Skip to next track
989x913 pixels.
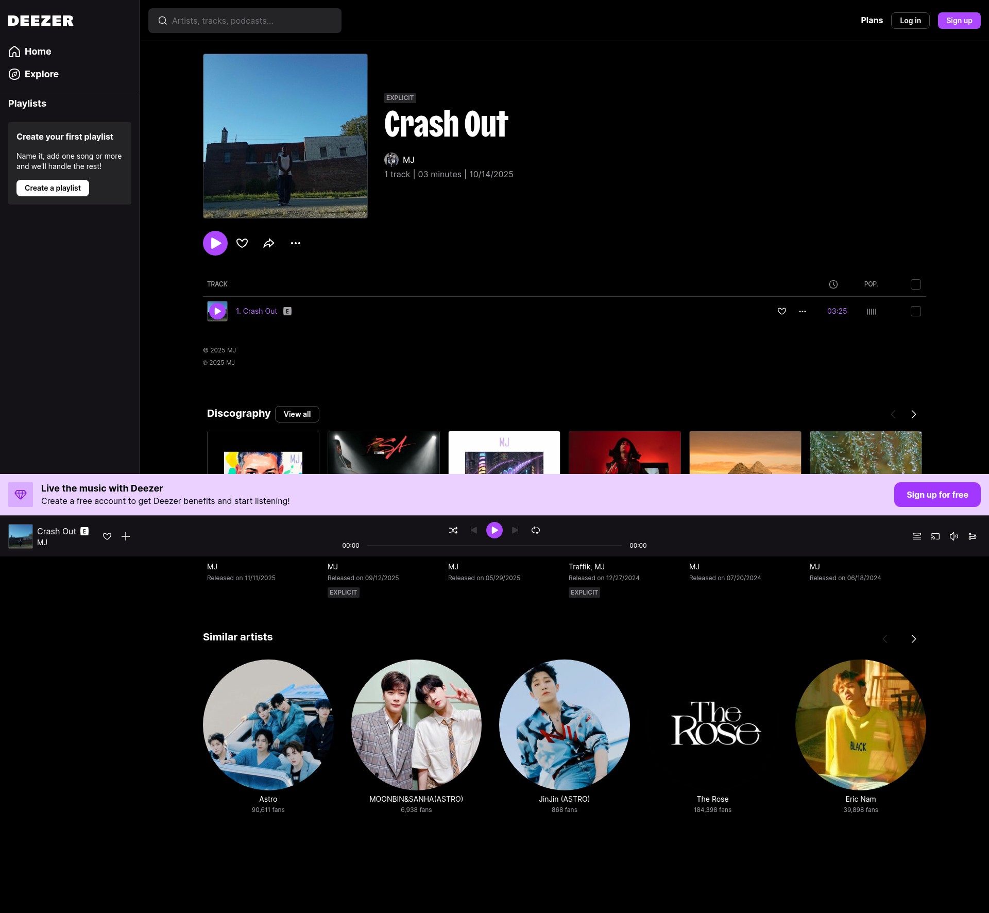click(x=515, y=530)
